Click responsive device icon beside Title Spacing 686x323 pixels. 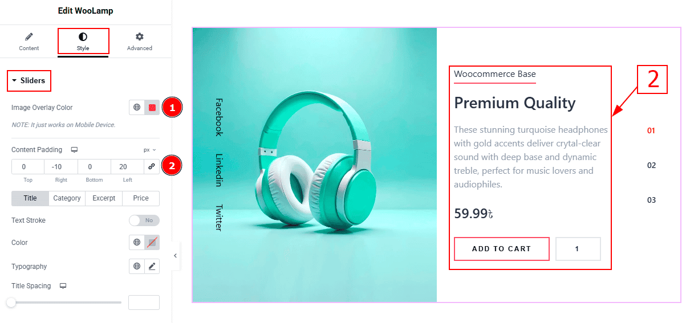[x=63, y=286]
